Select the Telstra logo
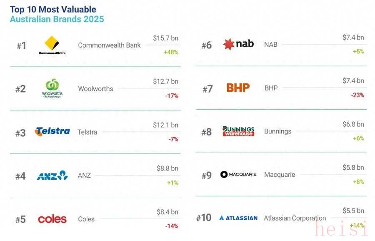This screenshot has width=375, height=241. (52, 132)
